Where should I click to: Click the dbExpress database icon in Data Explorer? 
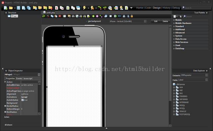point(174,84)
